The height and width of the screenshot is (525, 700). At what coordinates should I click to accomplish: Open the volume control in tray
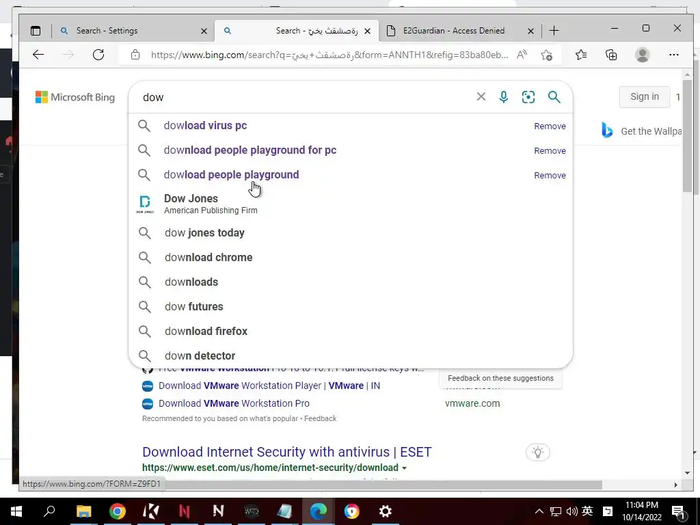click(571, 511)
